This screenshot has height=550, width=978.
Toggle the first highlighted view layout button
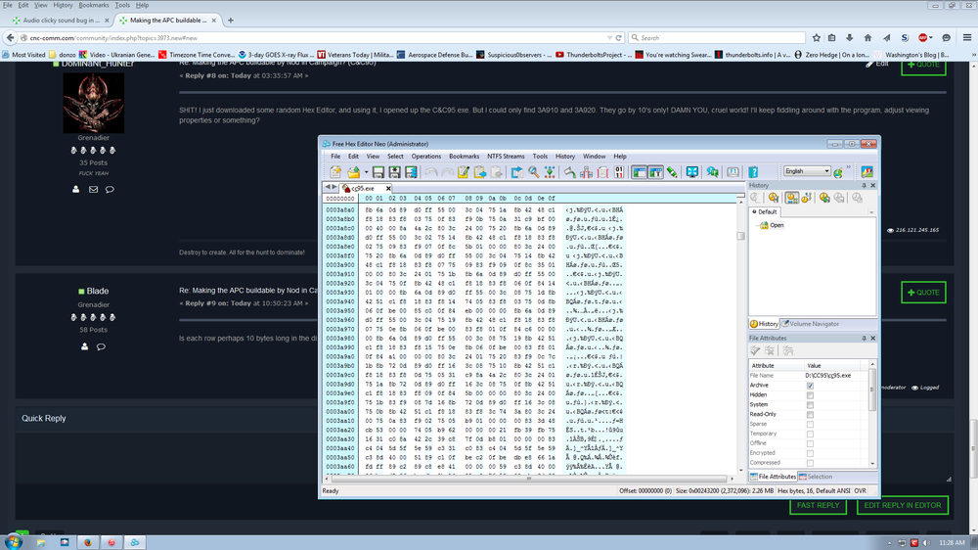640,172
